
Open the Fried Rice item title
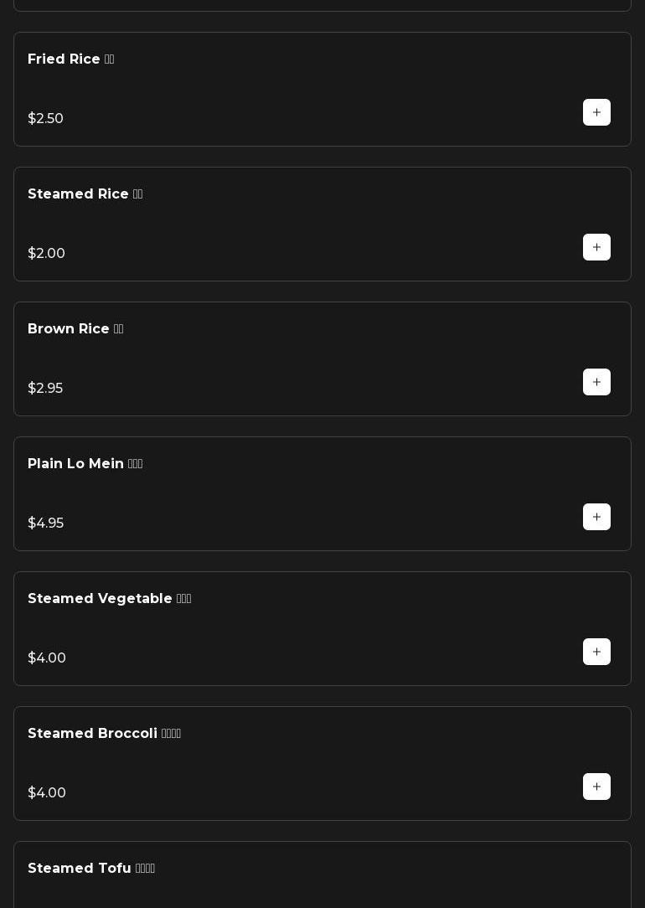(x=70, y=59)
